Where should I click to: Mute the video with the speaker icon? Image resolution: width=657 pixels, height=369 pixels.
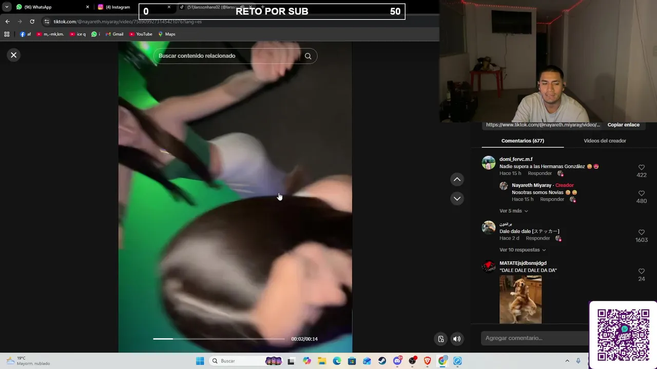coord(457,339)
